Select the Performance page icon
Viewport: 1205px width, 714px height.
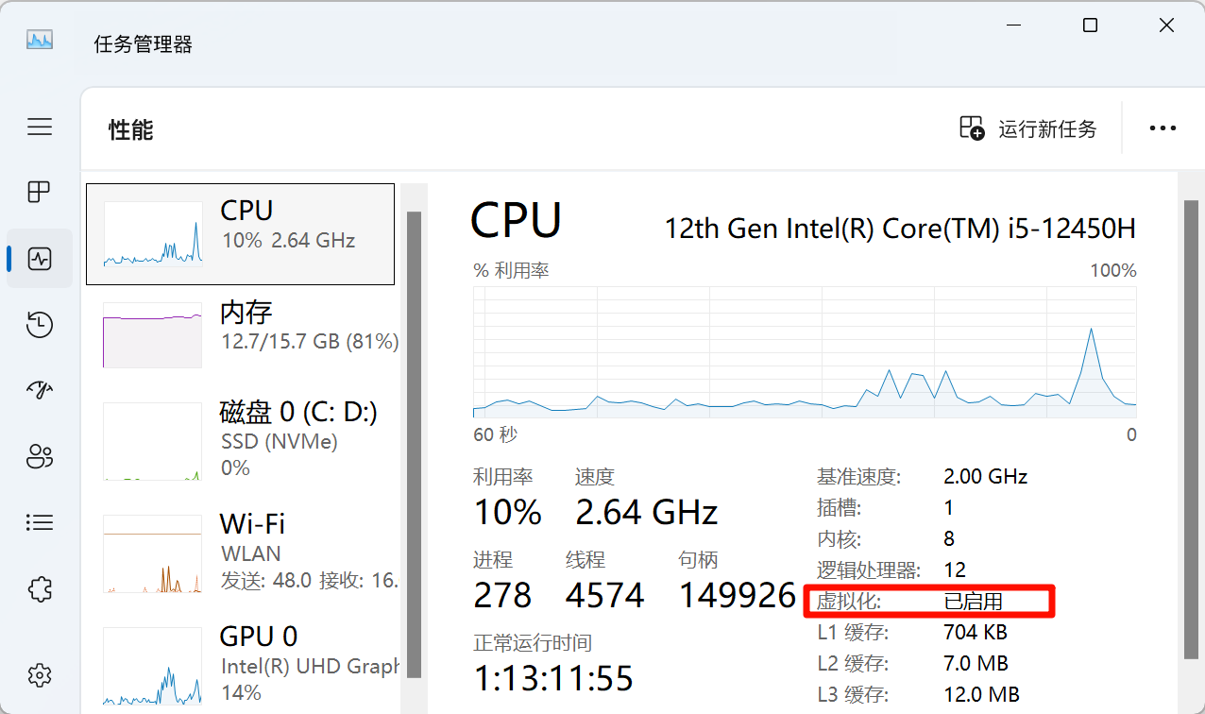pyautogui.click(x=40, y=259)
